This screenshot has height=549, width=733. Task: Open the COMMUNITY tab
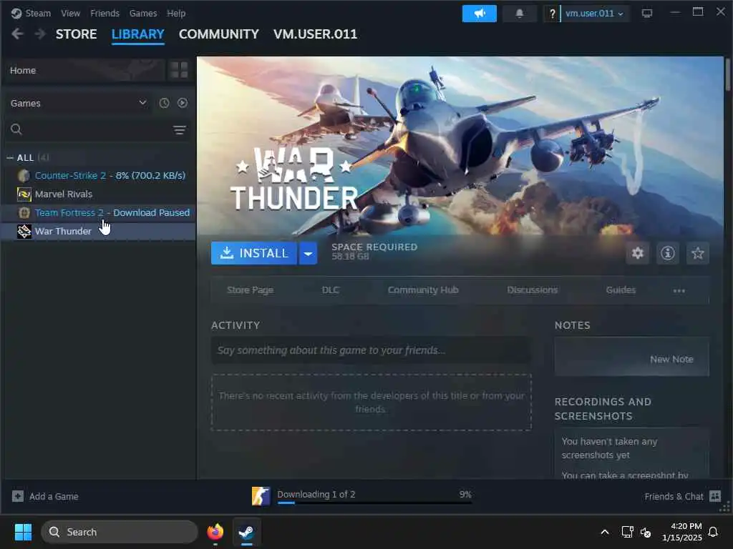click(x=219, y=34)
